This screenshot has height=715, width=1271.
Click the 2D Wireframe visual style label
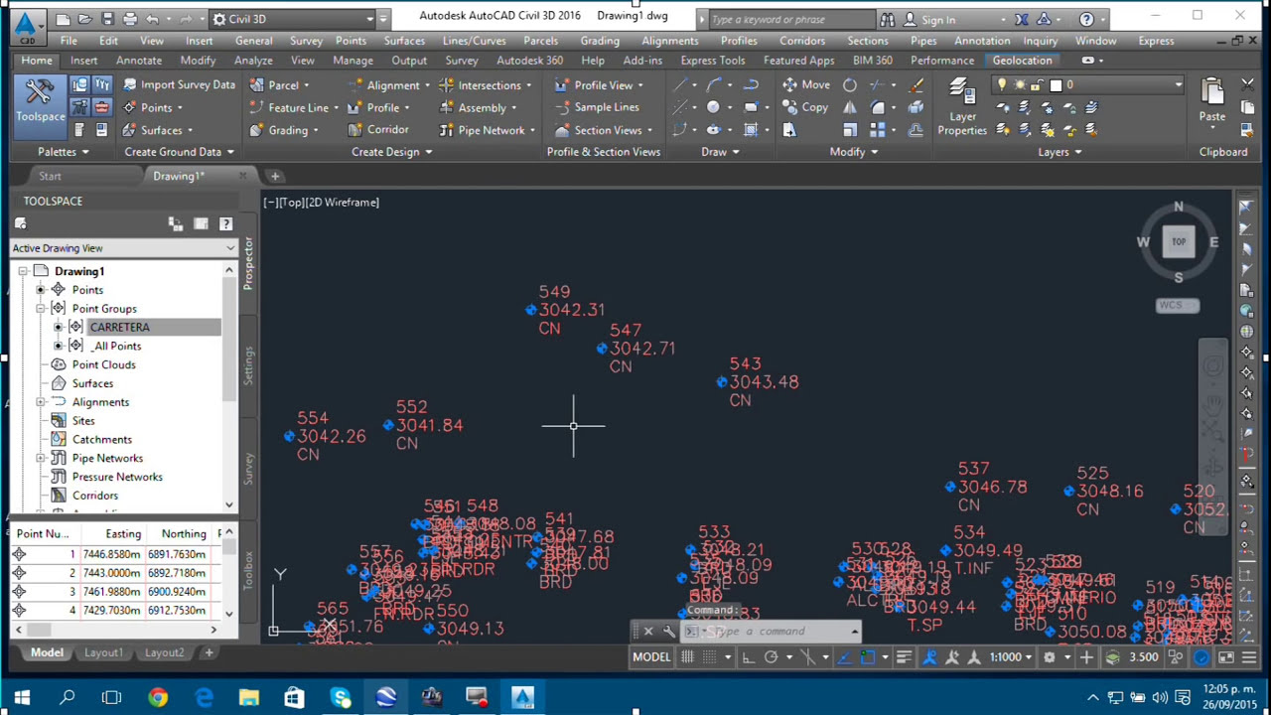pos(344,203)
